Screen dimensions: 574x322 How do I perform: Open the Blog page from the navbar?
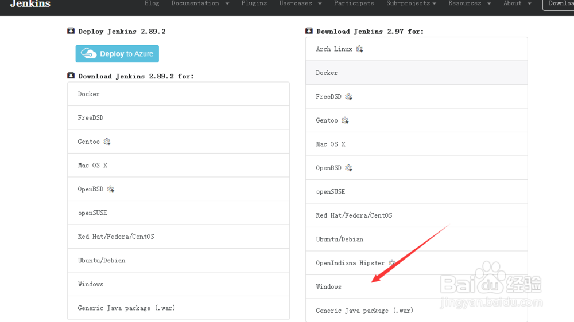tap(152, 3)
